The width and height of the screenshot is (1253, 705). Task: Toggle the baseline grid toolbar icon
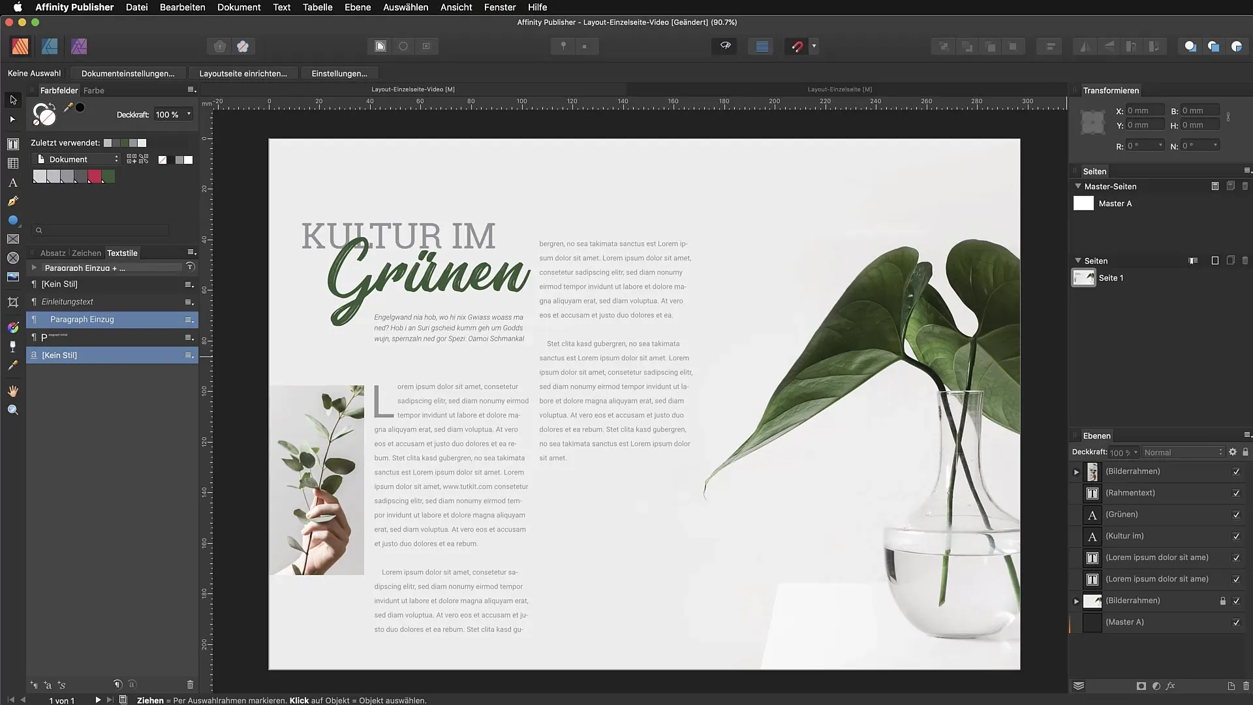[x=762, y=46]
